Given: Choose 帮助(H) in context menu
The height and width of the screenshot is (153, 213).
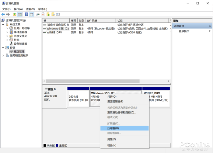Looking at the screenshot, I should tap(124, 145).
